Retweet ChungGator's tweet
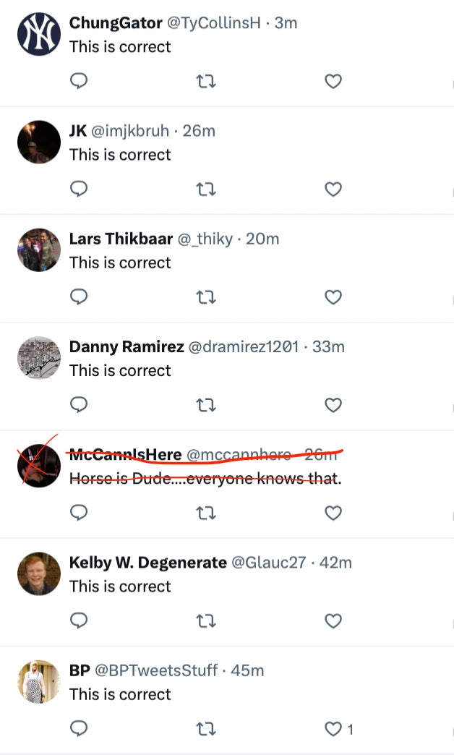This screenshot has width=454, height=755. [x=206, y=82]
